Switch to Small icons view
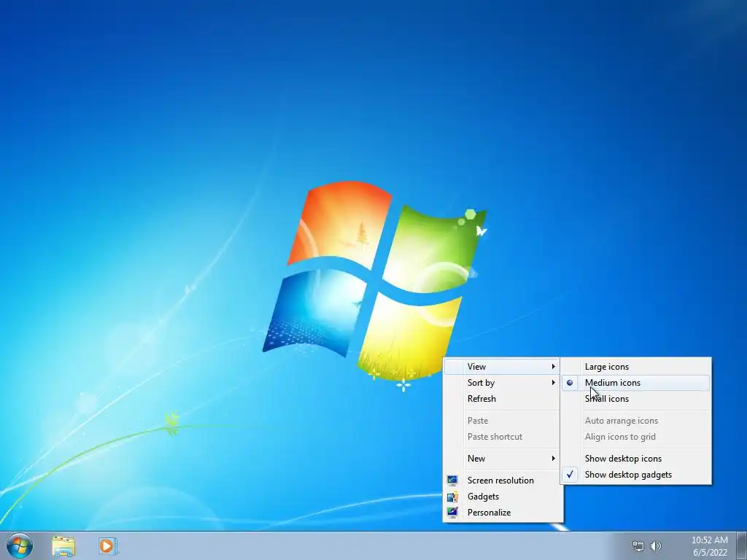This screenshot has width=747, height=560. 635,399
